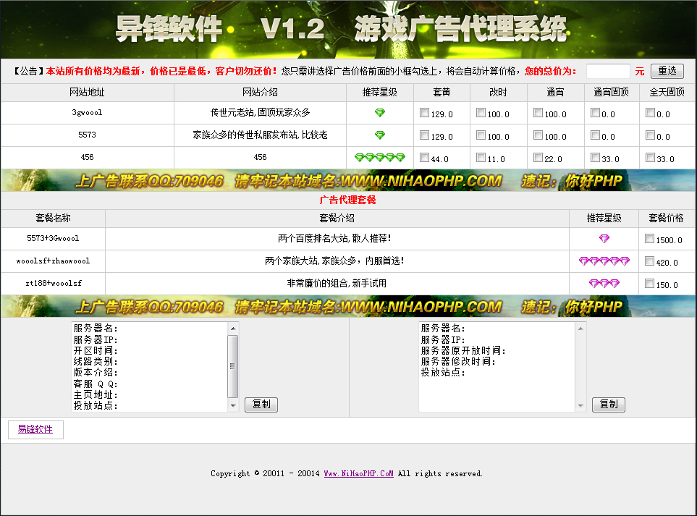The image size is (697, 516).
Task: Select the 1500.0 package price checkbox
Action: click(x=650, y=239)
